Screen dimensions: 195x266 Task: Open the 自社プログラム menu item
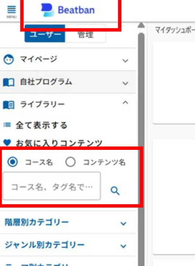pos(68,82)
